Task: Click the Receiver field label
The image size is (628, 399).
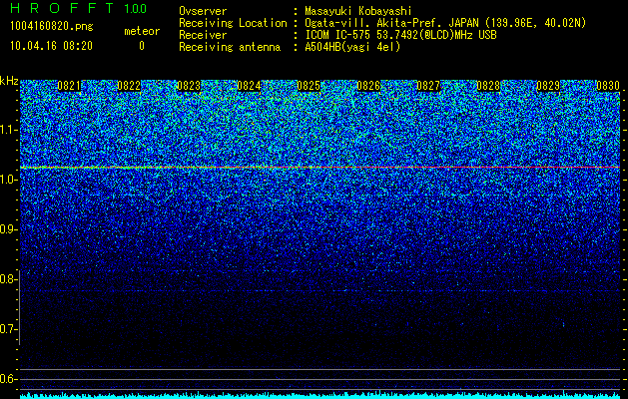Action: (203, 35)
